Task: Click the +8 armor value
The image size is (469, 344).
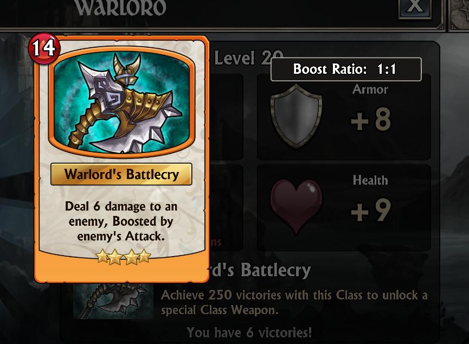Action: 371,119
